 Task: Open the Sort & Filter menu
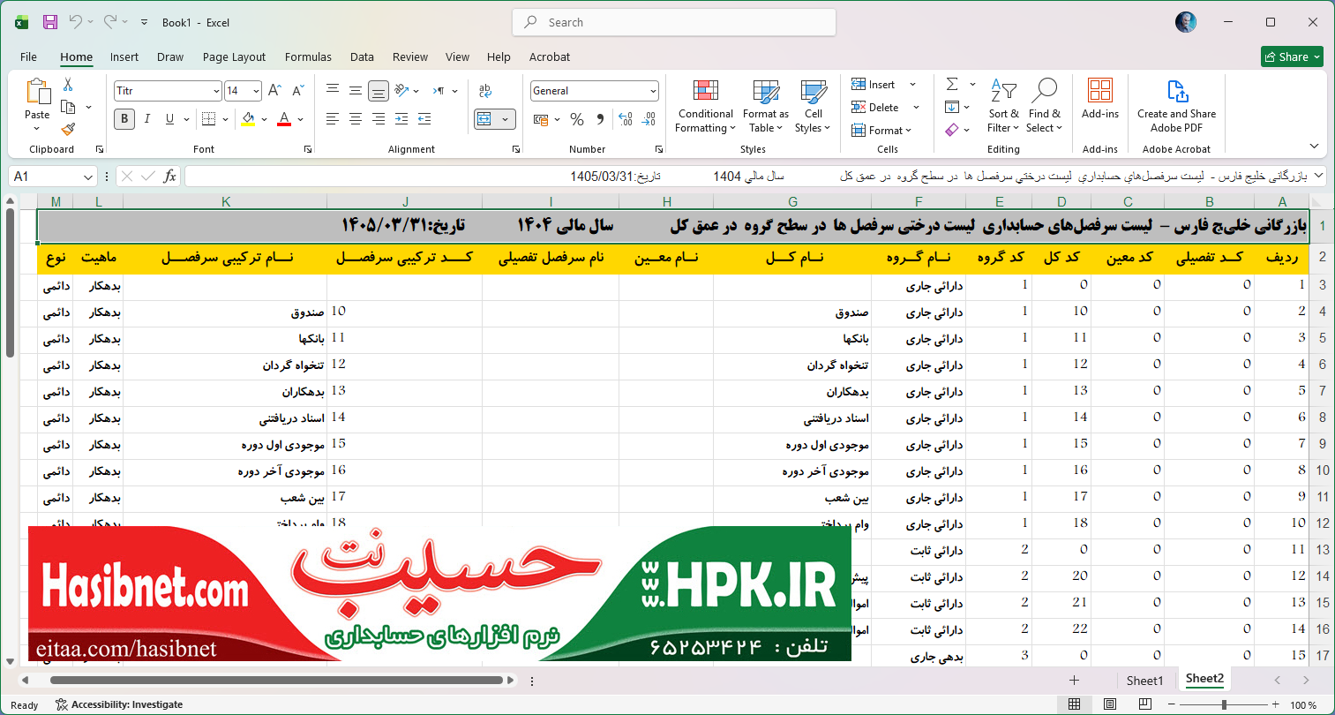coord(1003,107)
